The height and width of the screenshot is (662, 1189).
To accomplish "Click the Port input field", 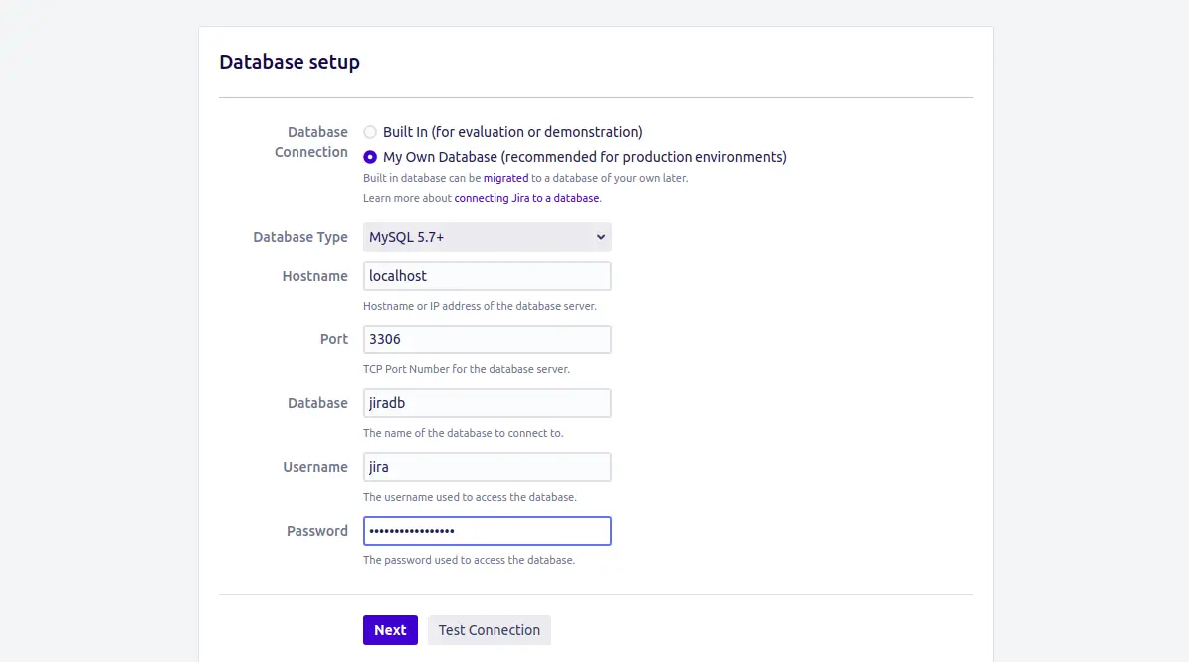I will 487,339.
